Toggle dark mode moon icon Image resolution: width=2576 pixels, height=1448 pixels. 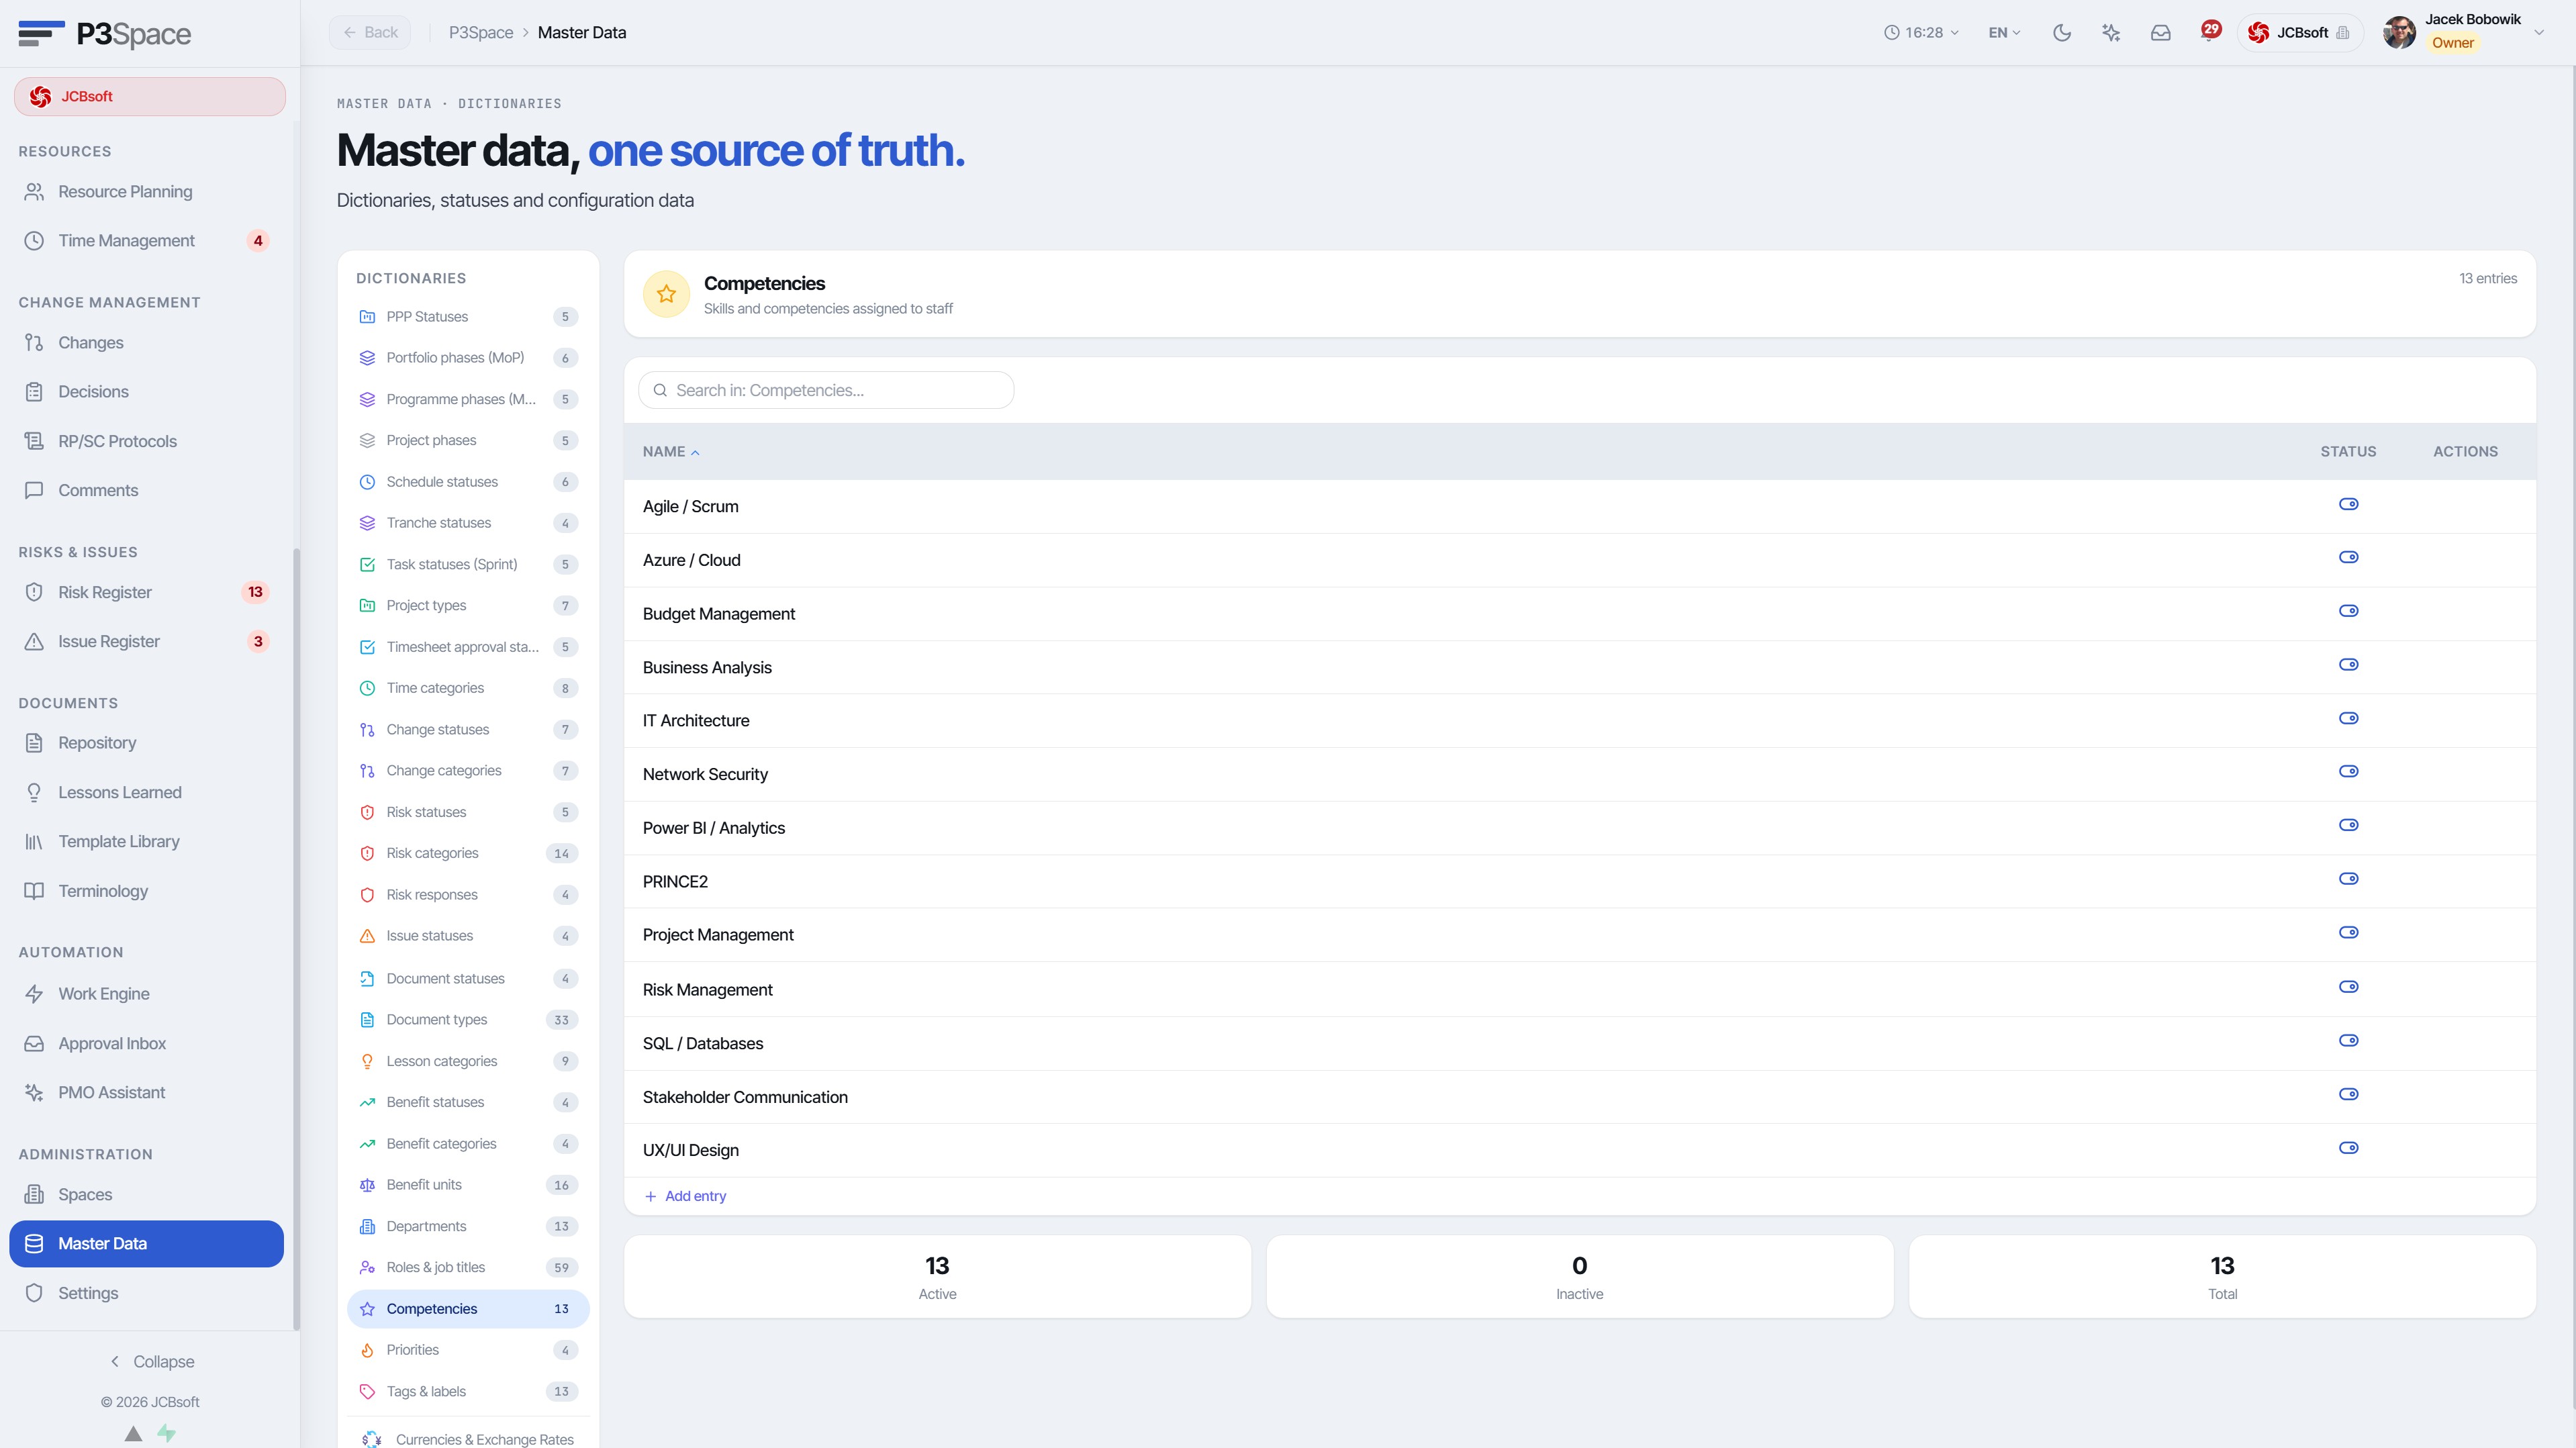[x=2061, y=32]
